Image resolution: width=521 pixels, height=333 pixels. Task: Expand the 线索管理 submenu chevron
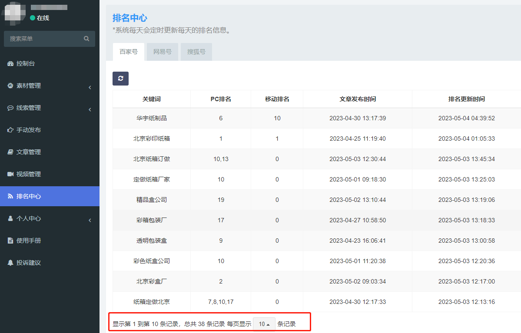(90, 109)
